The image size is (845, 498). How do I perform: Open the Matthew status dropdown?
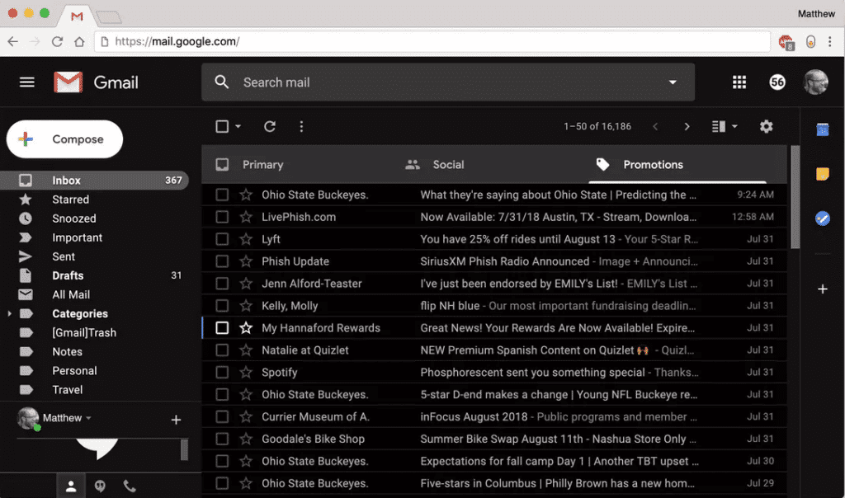pyautogui.click(x=88, y=418)
